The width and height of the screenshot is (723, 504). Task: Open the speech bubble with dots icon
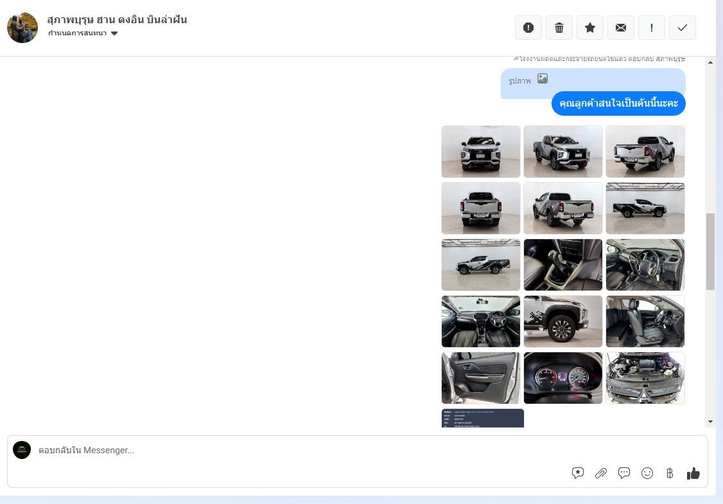624,473
